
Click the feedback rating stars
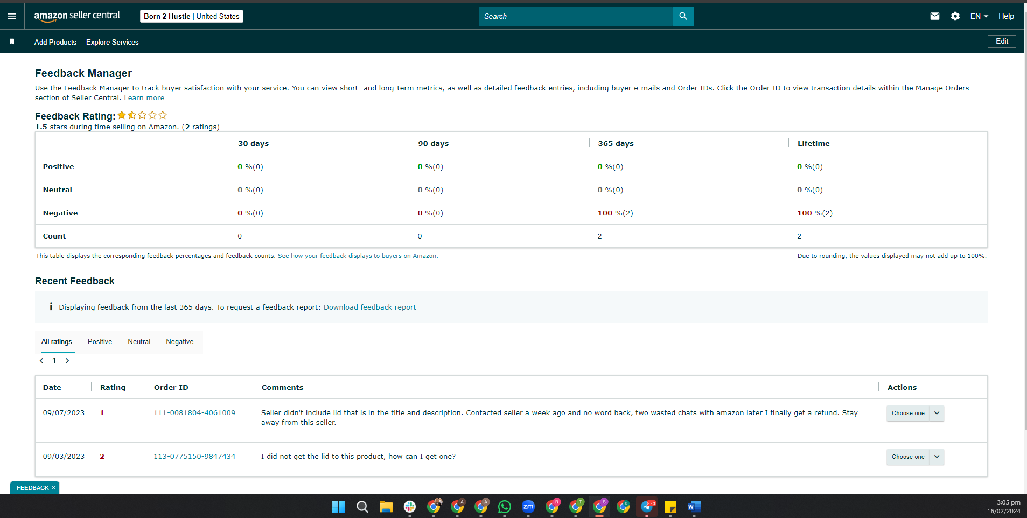(142, 115)
